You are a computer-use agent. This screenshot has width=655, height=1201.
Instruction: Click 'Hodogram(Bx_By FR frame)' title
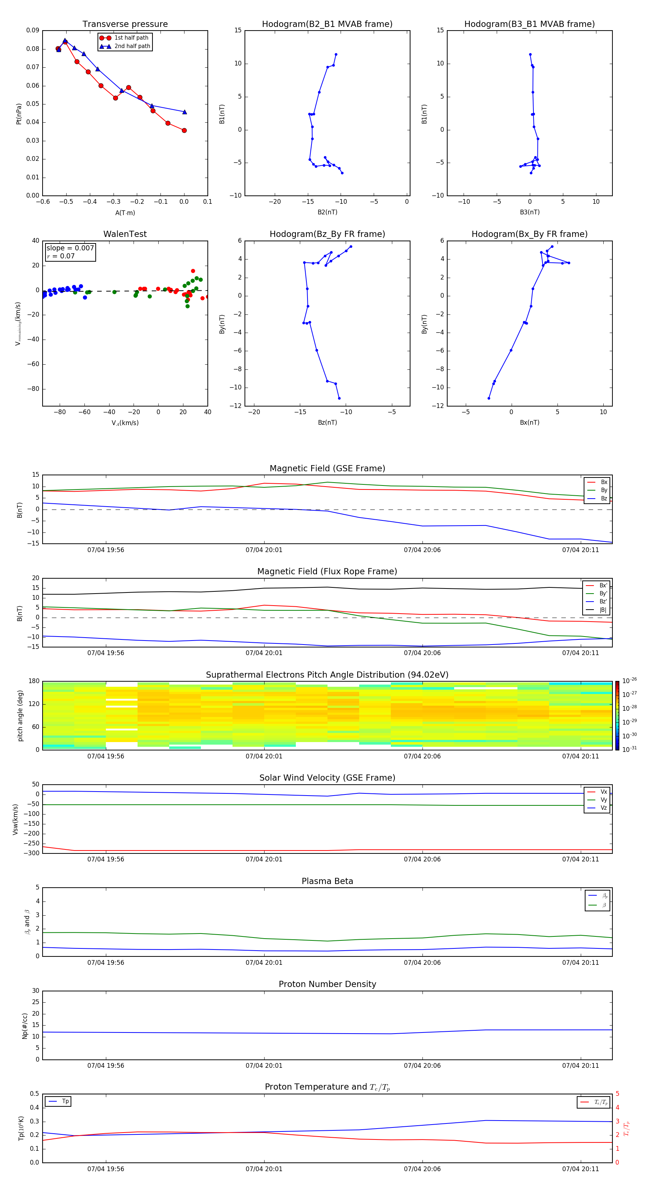pyautogui.click(x=529, y=234)
